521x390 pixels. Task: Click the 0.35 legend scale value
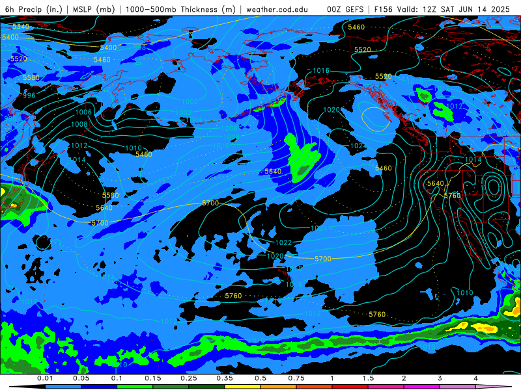(x=225, y=378)
